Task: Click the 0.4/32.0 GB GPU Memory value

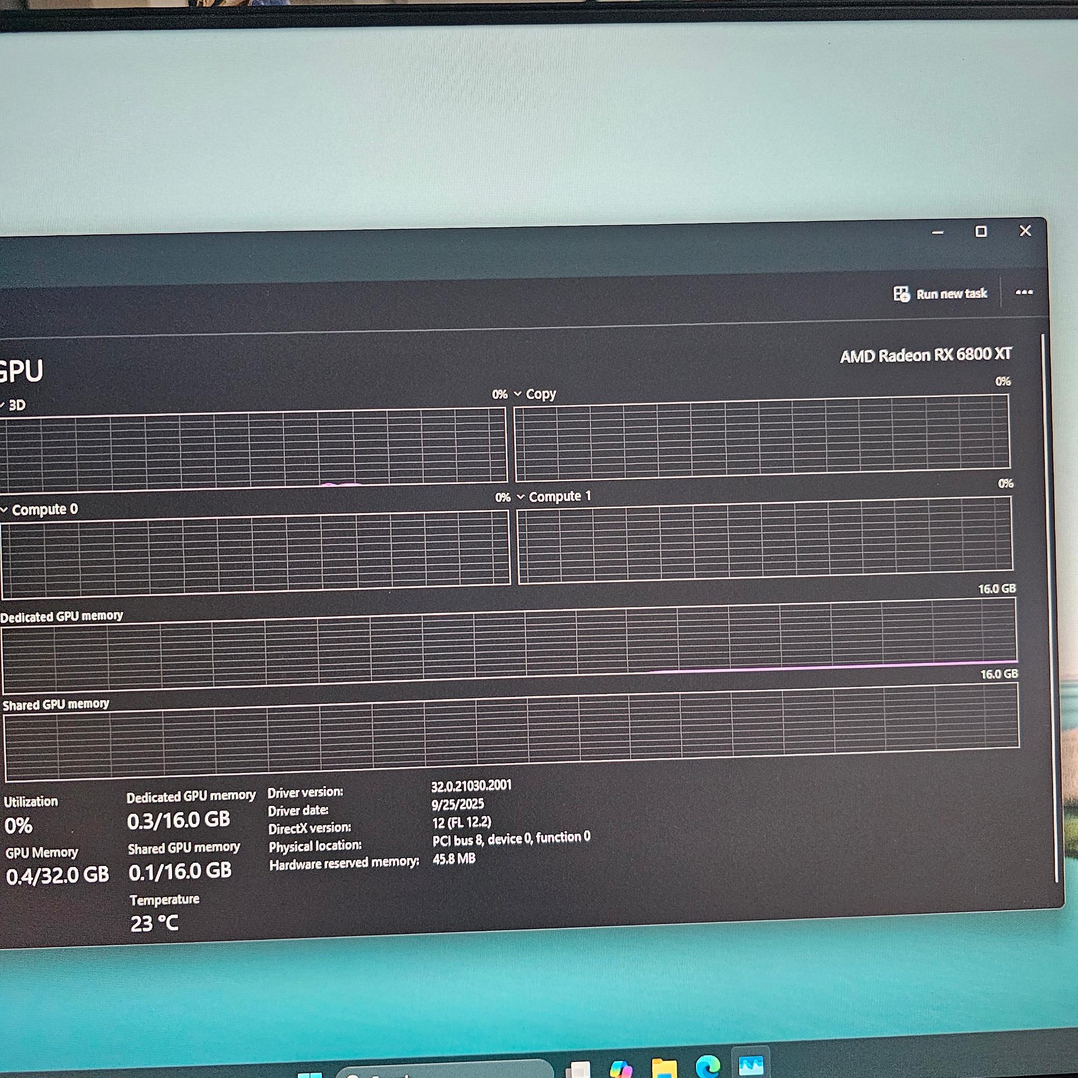Action: click(x=57, y=875)
